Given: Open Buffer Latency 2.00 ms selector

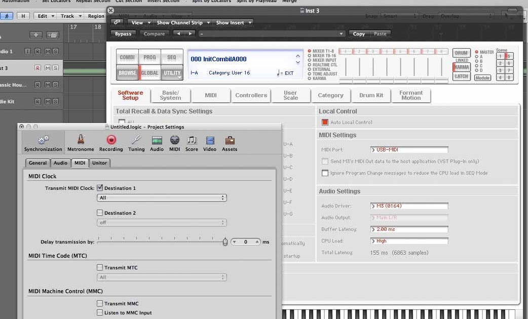Looking at the screenshot, I should (409, 229).
